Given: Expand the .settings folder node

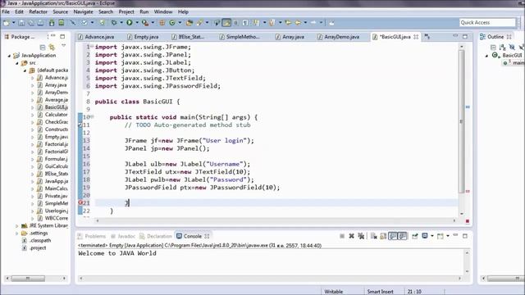Looking at the screenshot, I should (x=17, y=233).
